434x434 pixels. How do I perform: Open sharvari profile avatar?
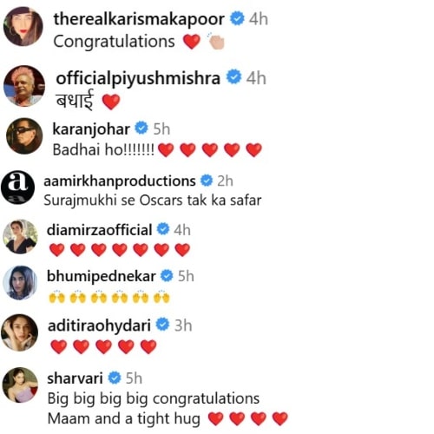[20, 385]
